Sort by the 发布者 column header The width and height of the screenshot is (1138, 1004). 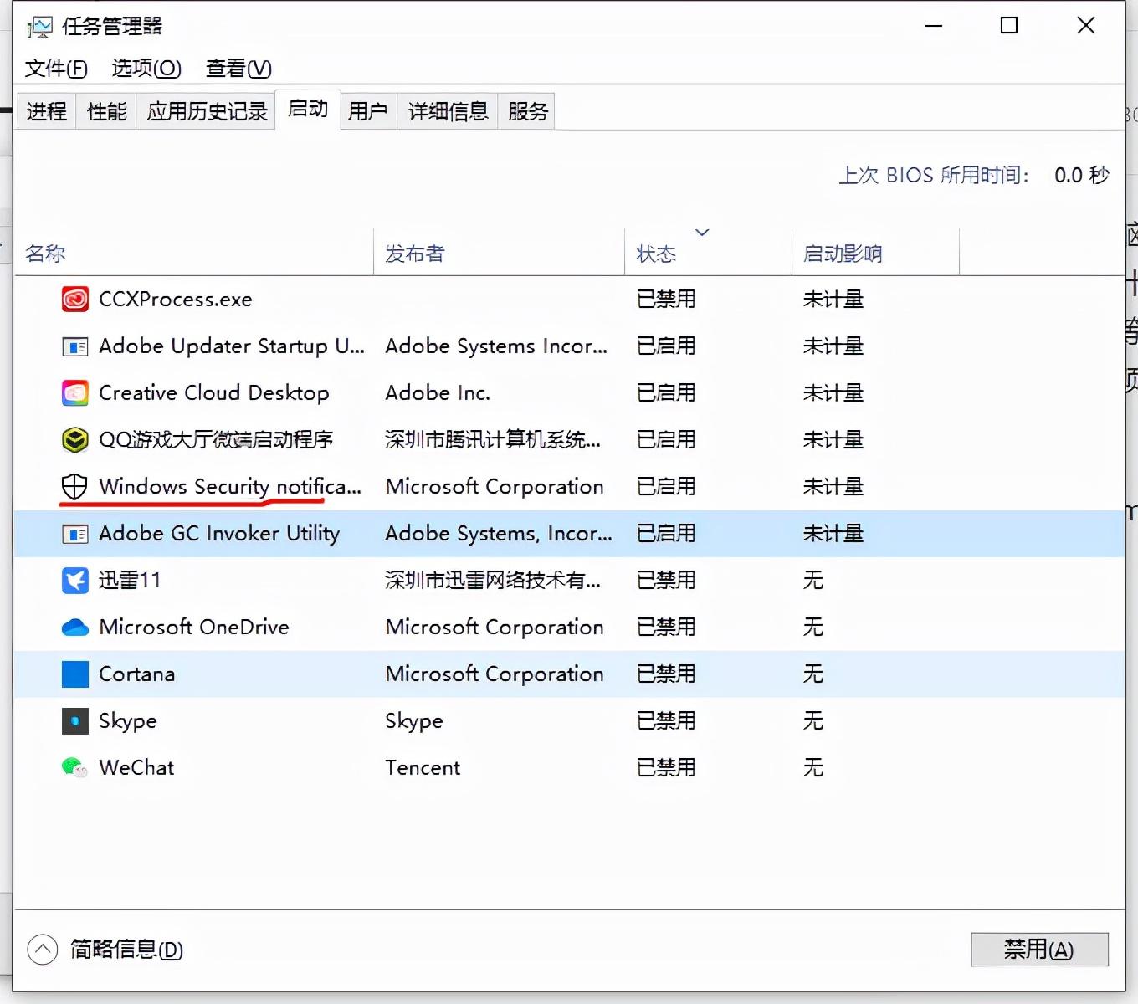[415, 254]
